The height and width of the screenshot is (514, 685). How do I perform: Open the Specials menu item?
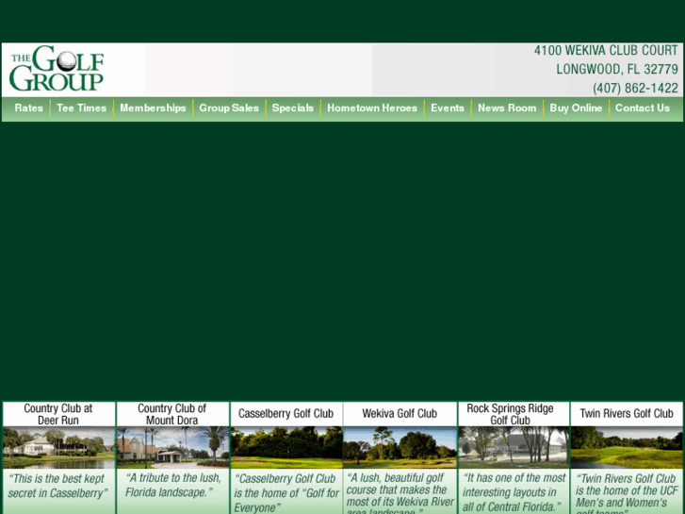(x=293, y=108)
